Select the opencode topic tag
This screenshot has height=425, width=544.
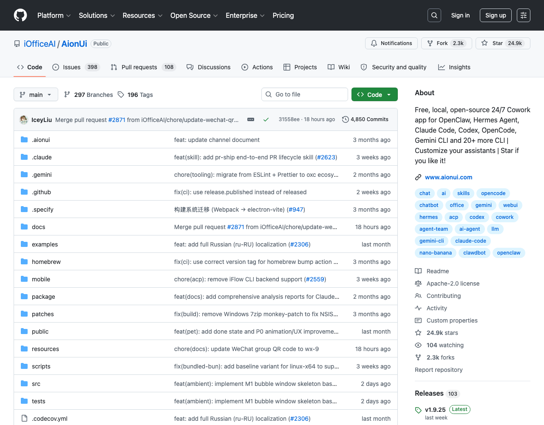pyautogui.click(x=493, y=193)
